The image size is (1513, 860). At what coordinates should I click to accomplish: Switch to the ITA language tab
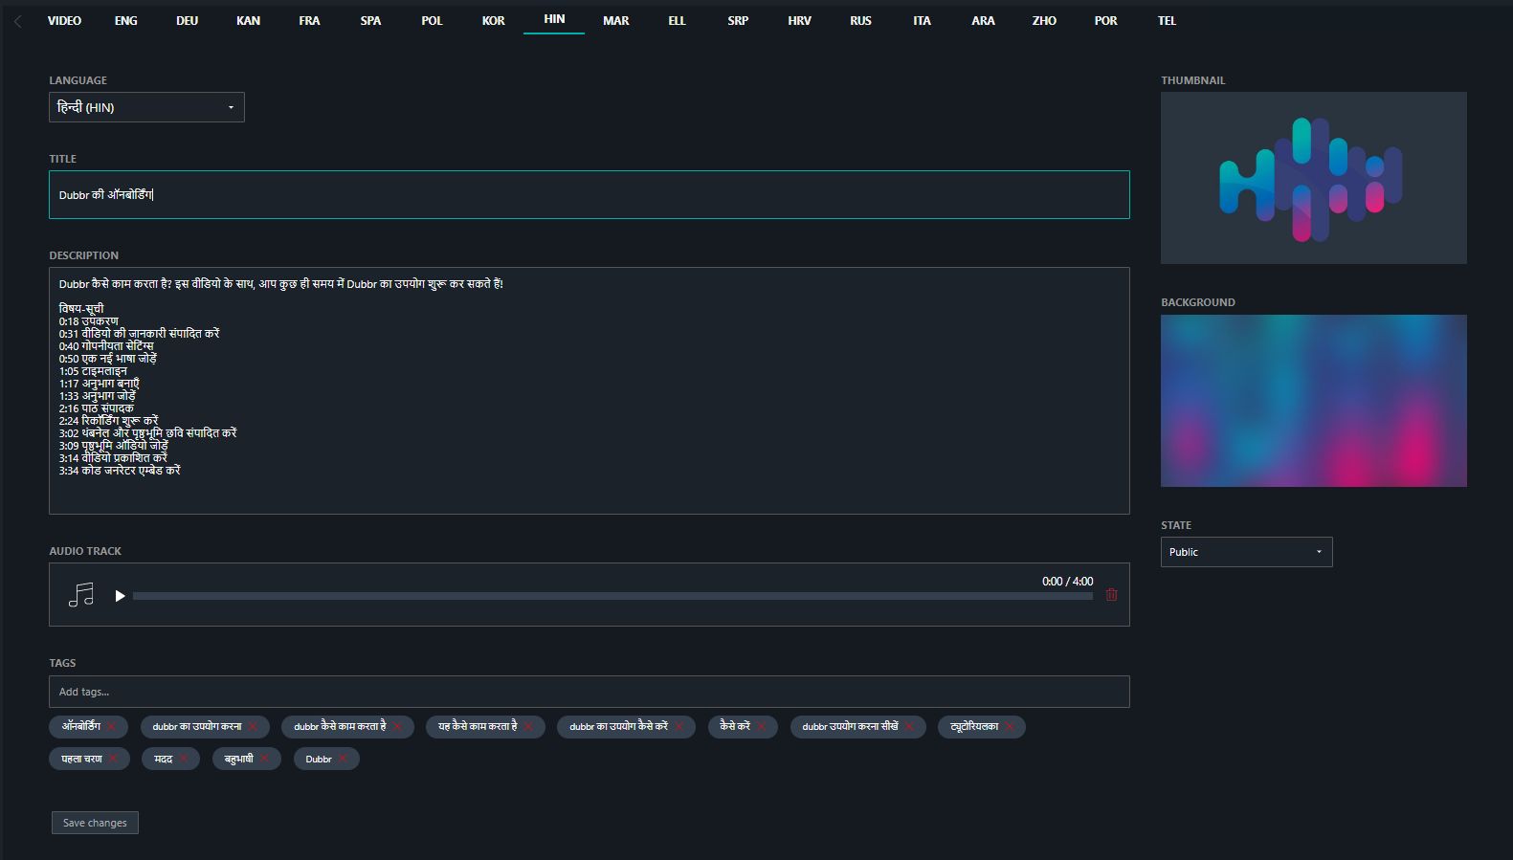[x=922, y=20]
